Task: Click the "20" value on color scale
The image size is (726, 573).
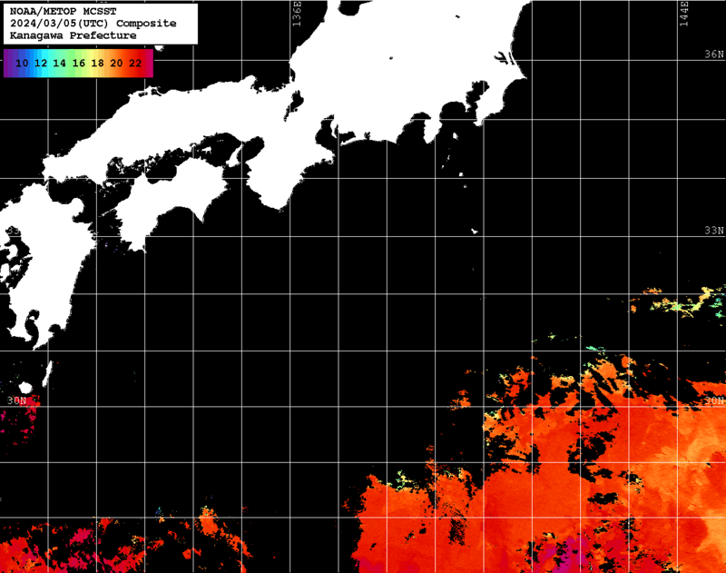Action: coord(116,63)
